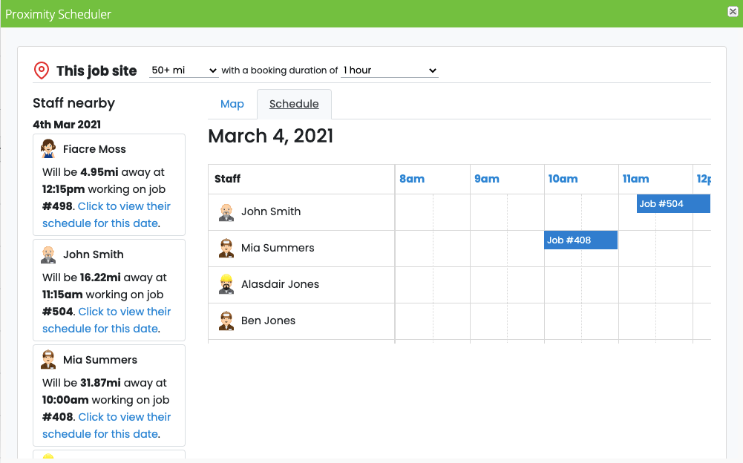Image resolution: width=743 pixels, height=463 pixels.
Task: Switch to the Map tab
Action: 232,104
